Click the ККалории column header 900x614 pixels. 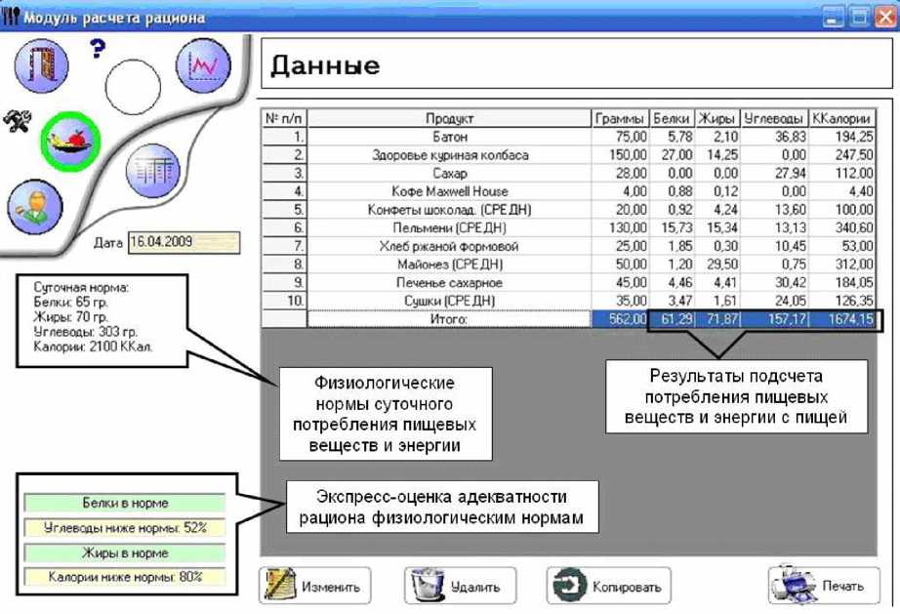842,119
